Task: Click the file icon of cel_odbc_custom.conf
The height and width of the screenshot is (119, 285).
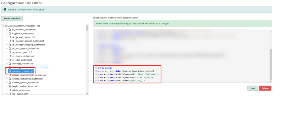Action: (x=10, y=60)
